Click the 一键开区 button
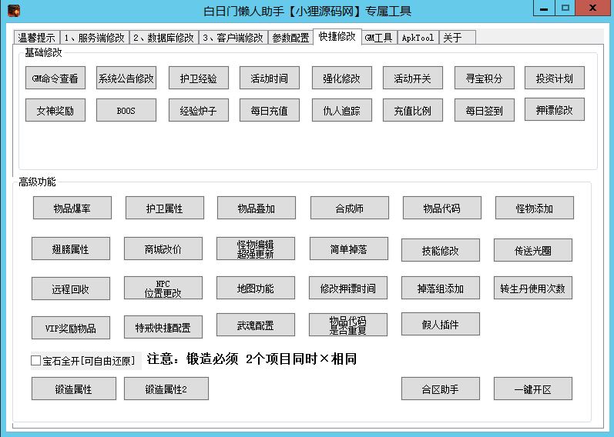The width and height of the screenshot is (614, 437). click(532, 389)
